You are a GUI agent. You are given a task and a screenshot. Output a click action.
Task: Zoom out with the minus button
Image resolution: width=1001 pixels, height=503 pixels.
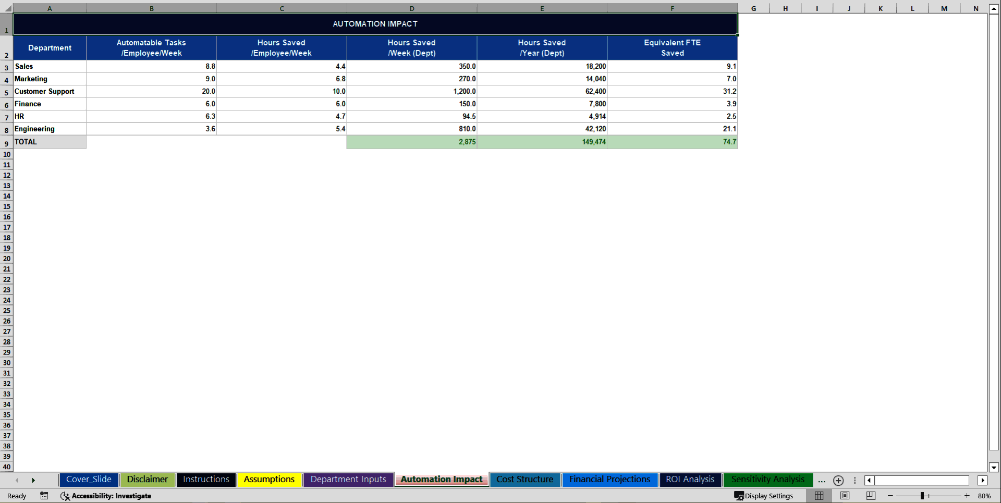point(890,496)
